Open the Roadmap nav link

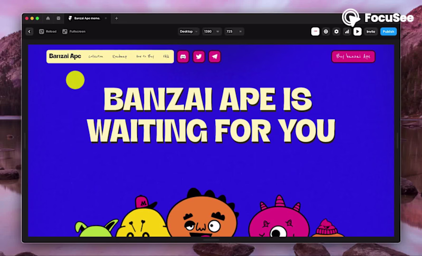120,56
